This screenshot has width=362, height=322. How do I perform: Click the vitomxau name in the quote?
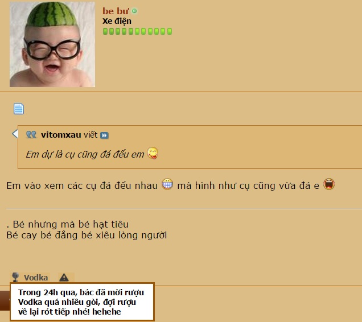(61, 135)
